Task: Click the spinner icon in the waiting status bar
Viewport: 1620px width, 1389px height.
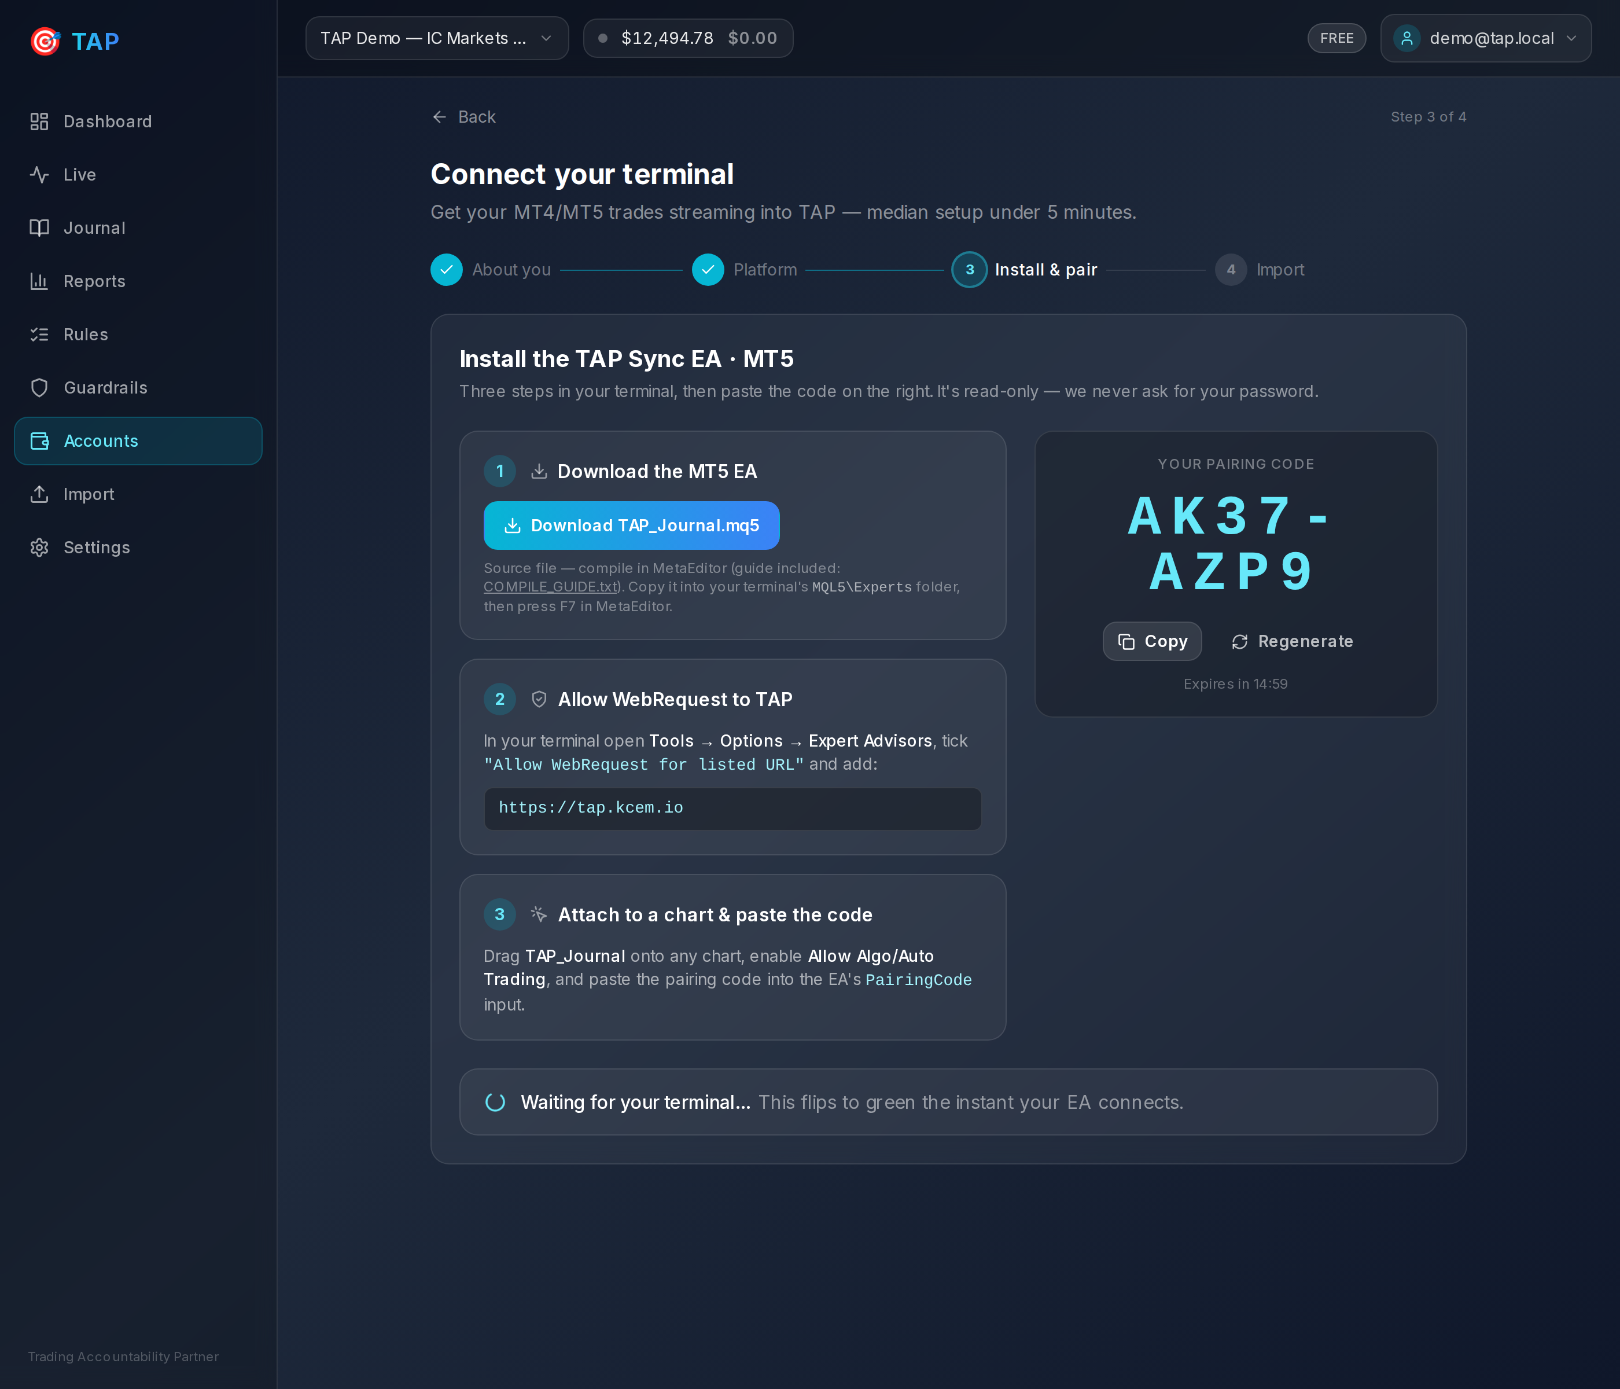Action: [x=496, y=1102]
